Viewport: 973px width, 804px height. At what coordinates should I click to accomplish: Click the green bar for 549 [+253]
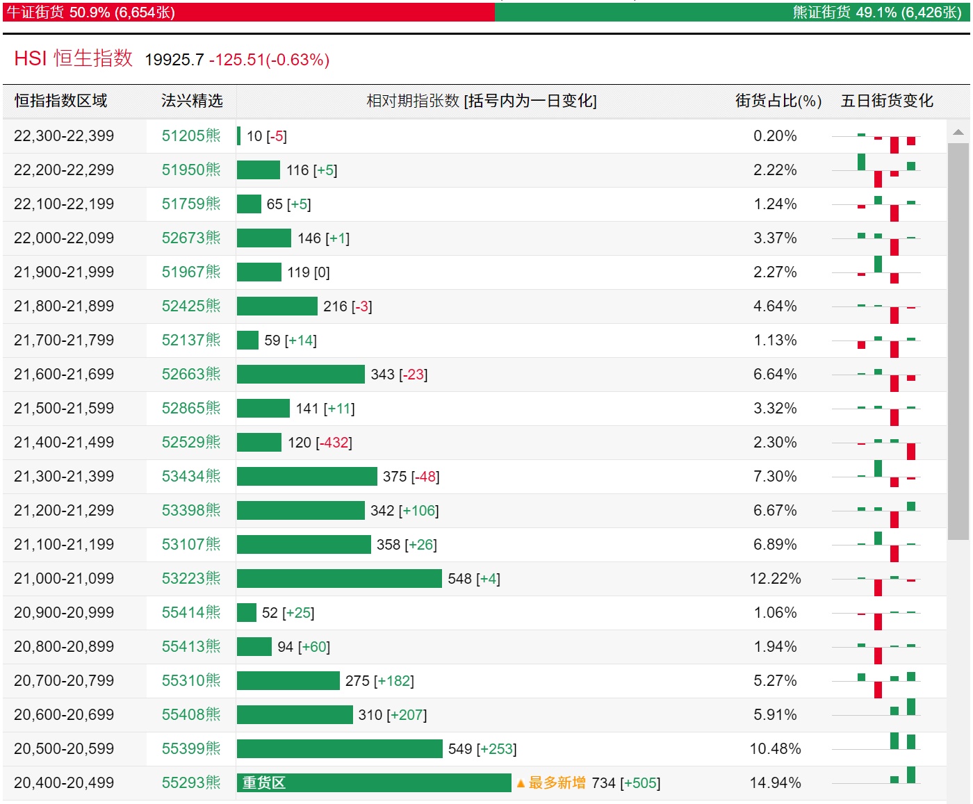tap(340, 748)
